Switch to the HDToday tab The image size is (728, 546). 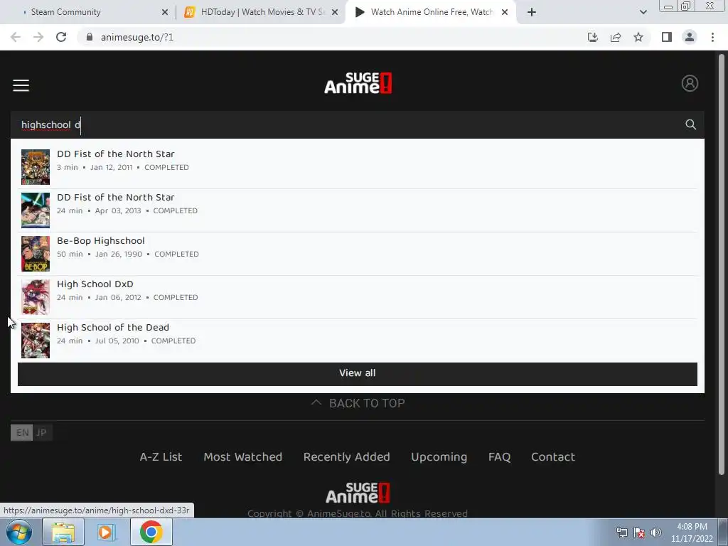pyautogui.click(x=260, y=12)
